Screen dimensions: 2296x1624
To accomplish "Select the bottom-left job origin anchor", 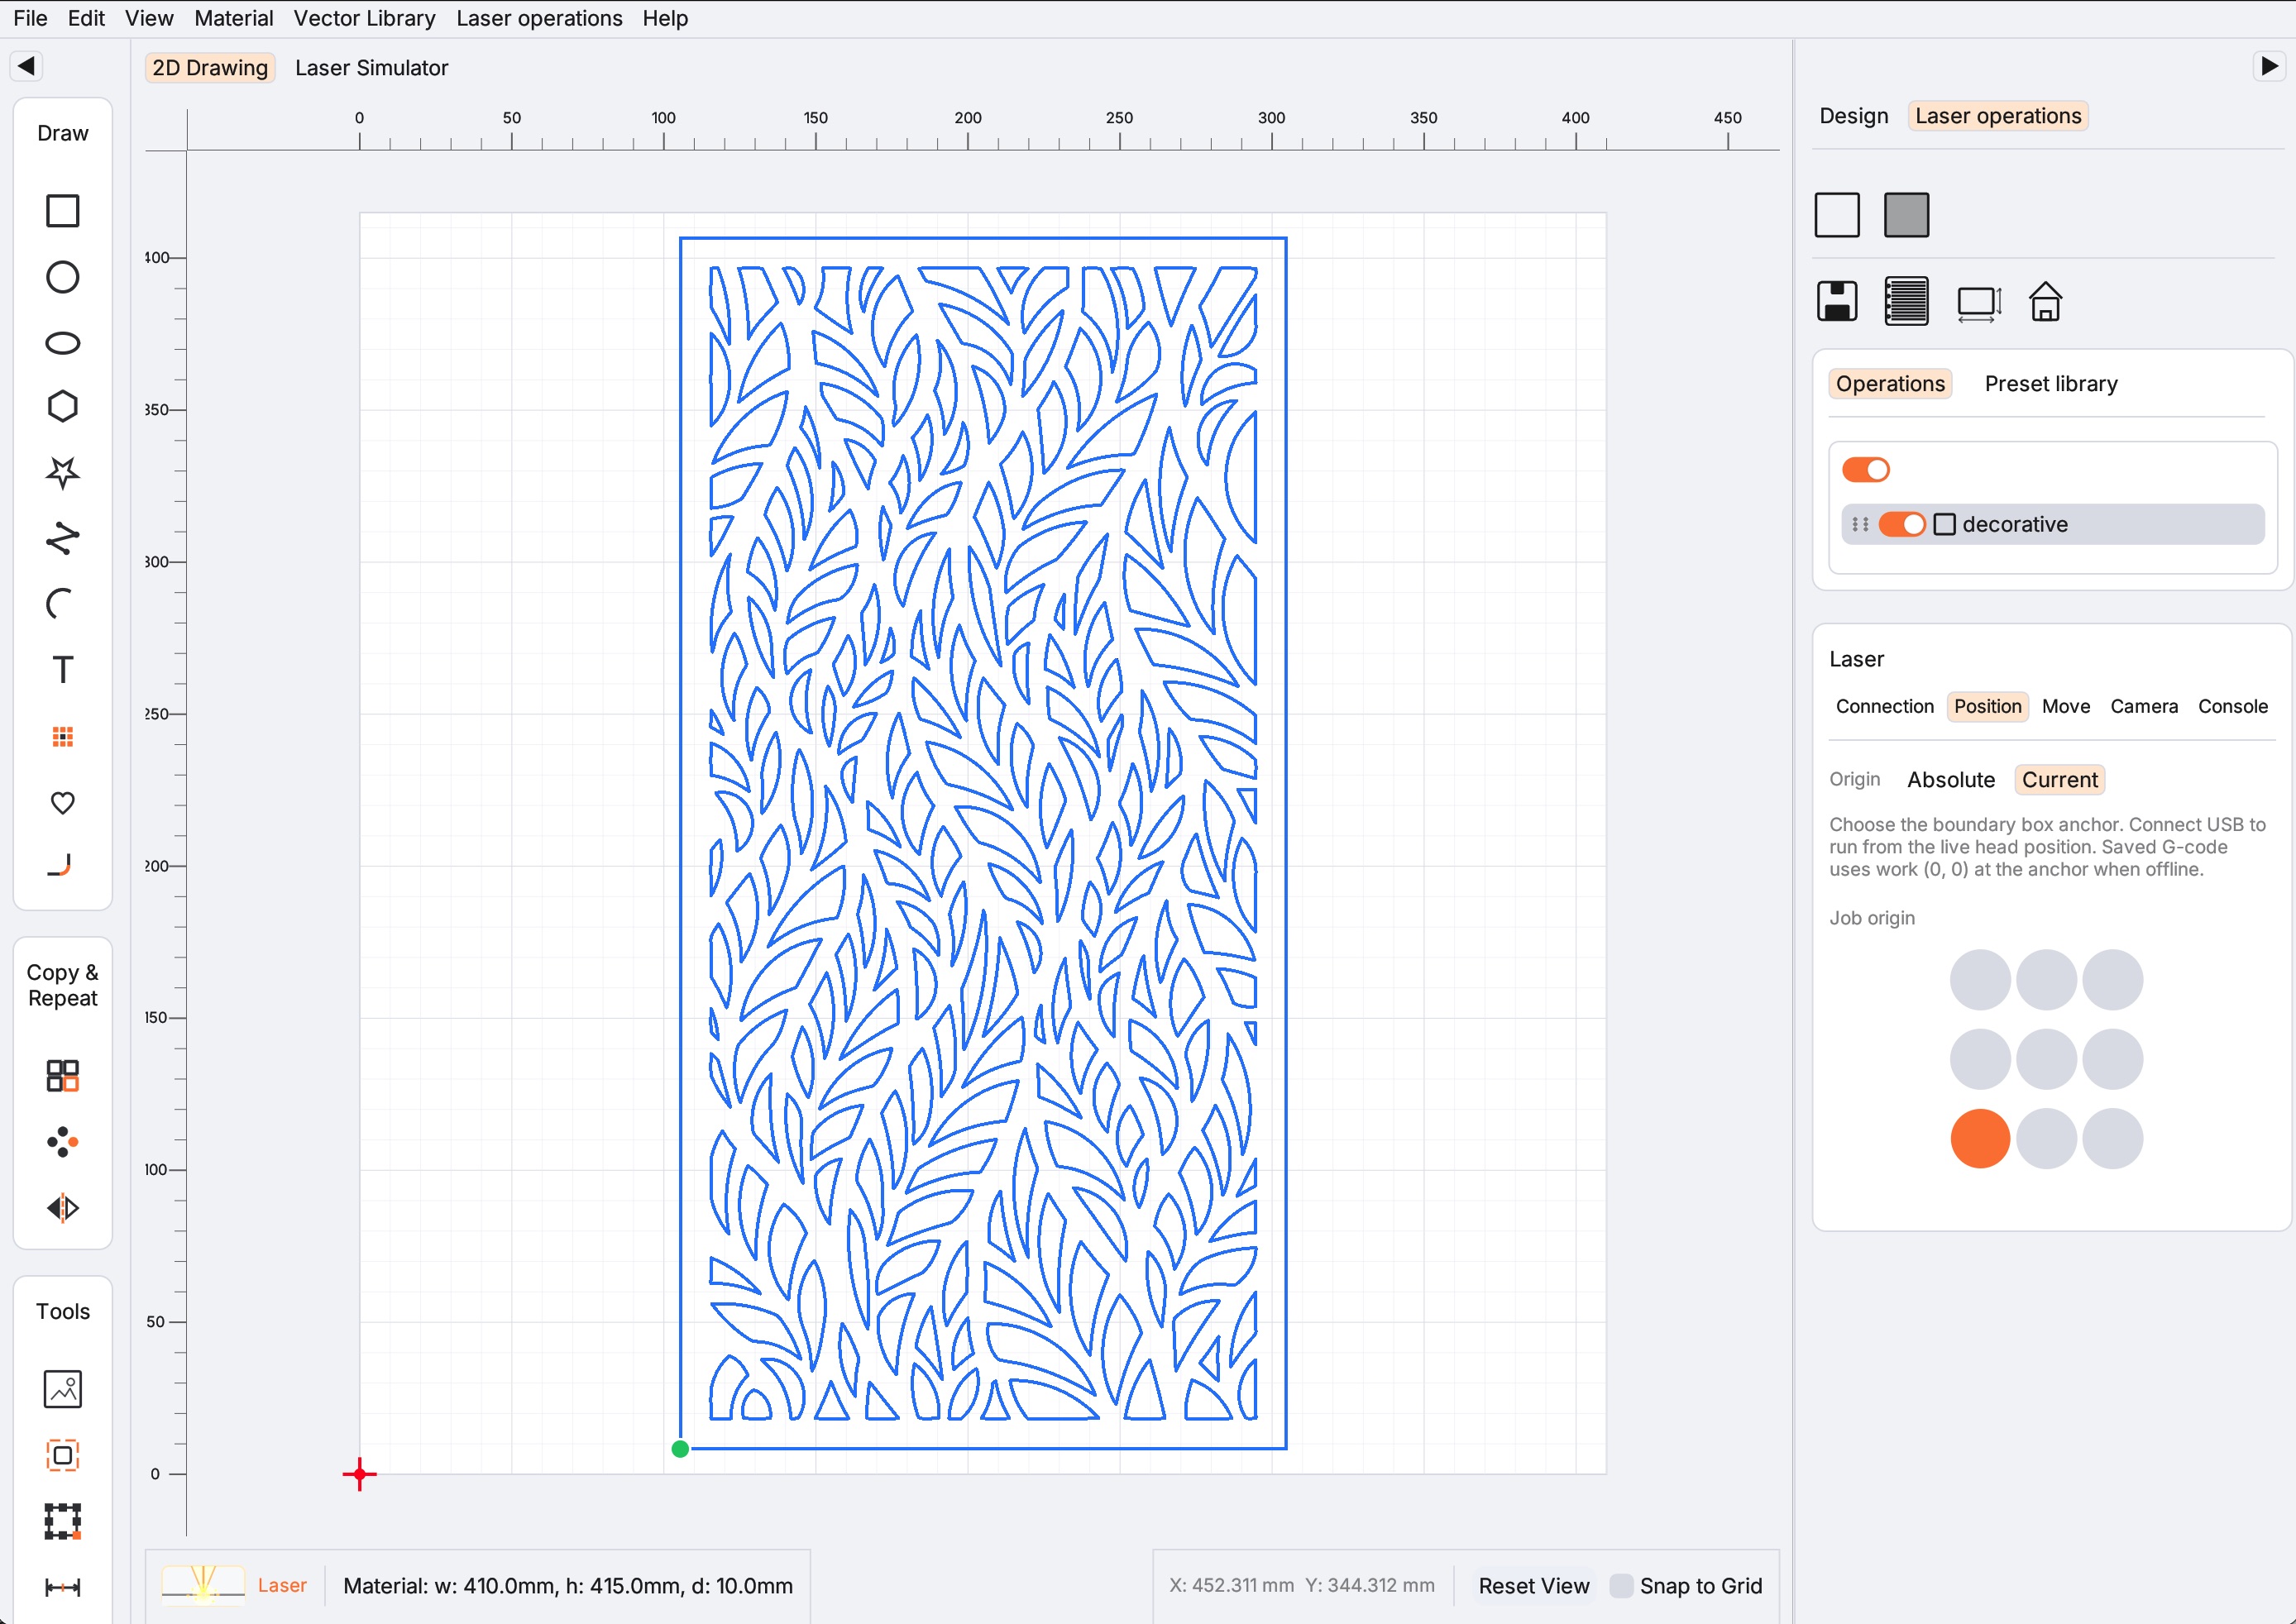I will coord(1980,1139).
